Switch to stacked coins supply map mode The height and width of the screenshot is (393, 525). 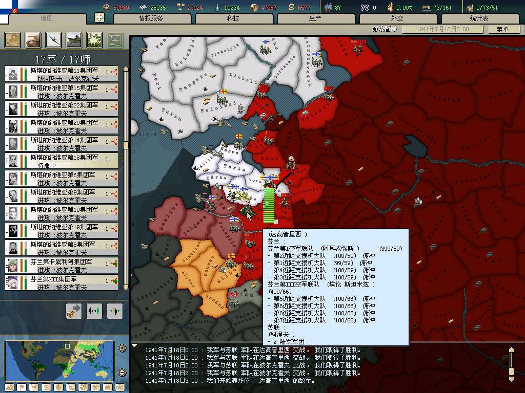coord(58,387)
